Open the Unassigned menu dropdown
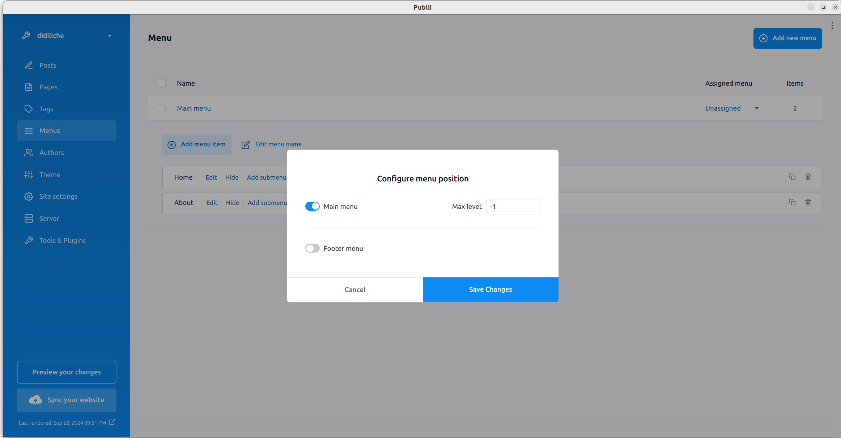841x438 pixels. point(731,108)
